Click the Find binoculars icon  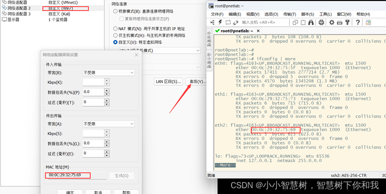pos(311,23)
